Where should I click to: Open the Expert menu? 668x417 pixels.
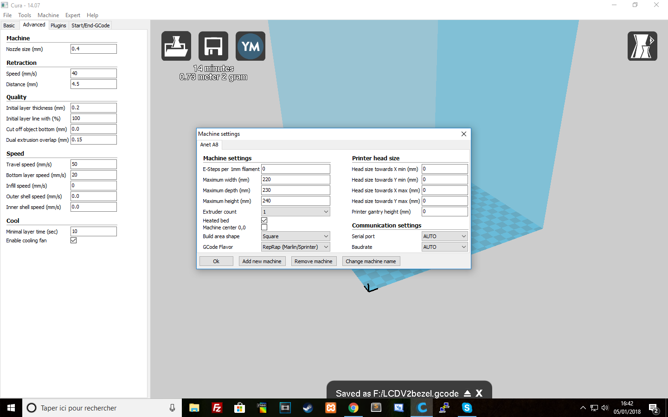[x=73, y=15]
